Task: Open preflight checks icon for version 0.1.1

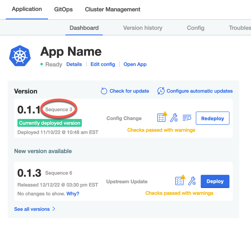Action: (x=161, y=118)
